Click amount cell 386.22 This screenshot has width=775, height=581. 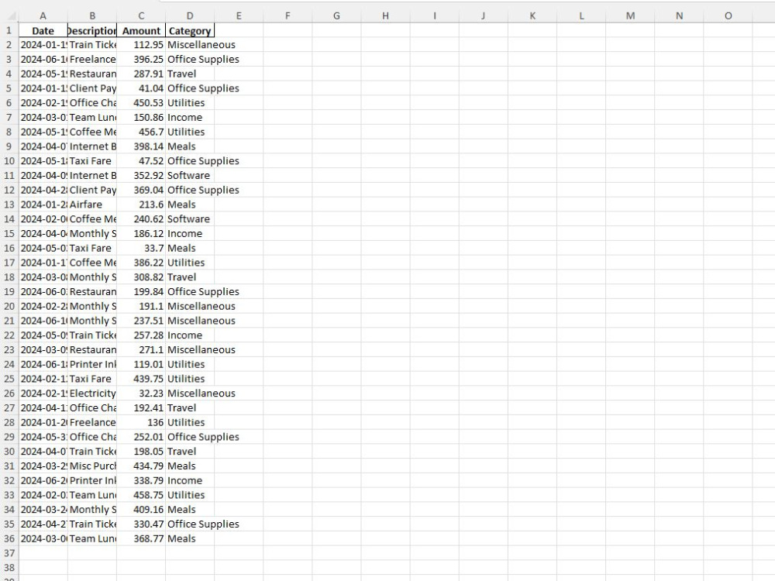click(x=141, y=263)
